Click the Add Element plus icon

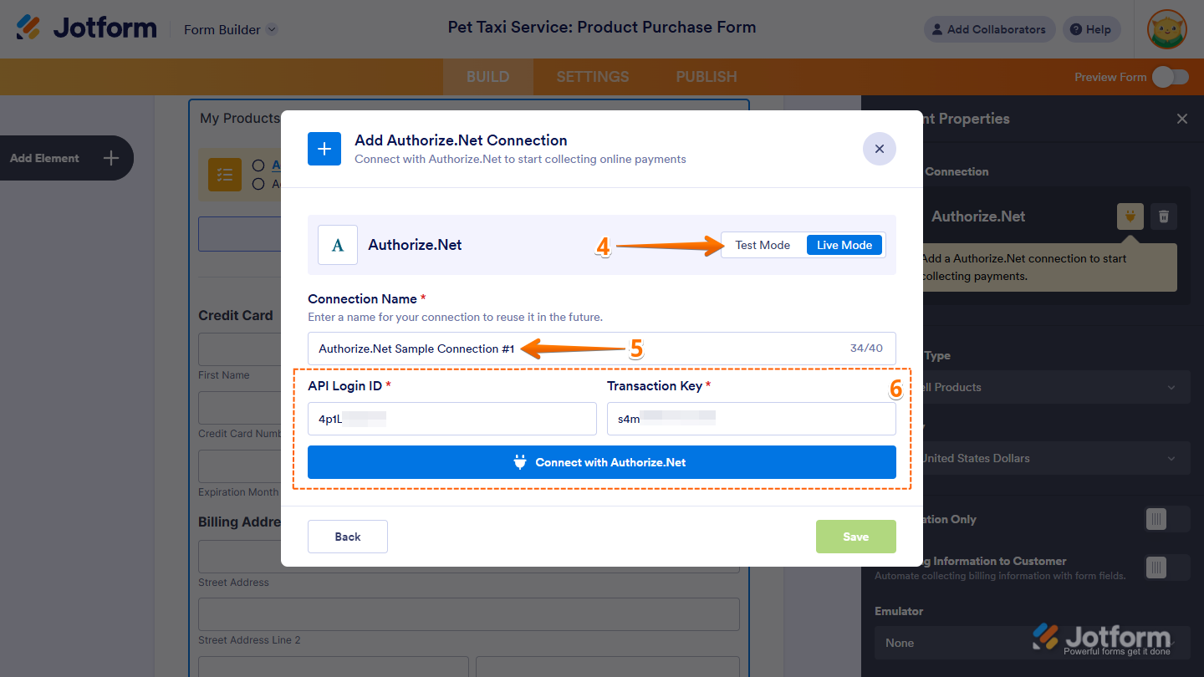click(111, 158)
